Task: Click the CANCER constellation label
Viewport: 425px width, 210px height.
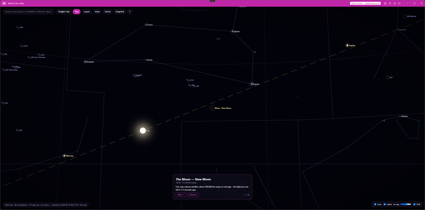Action: 402,30
